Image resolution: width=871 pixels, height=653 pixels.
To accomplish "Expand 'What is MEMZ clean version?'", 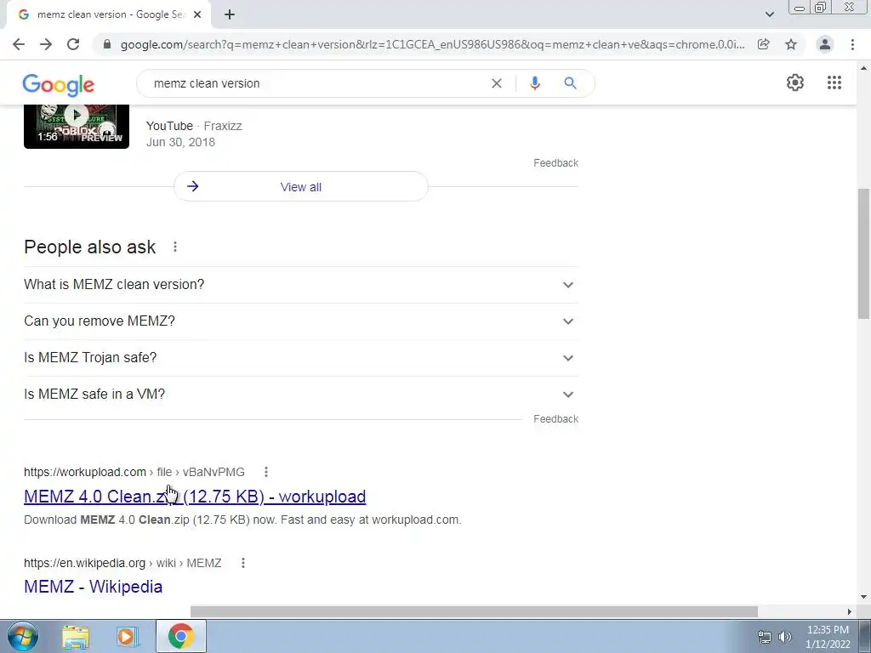I will (301, 285).
